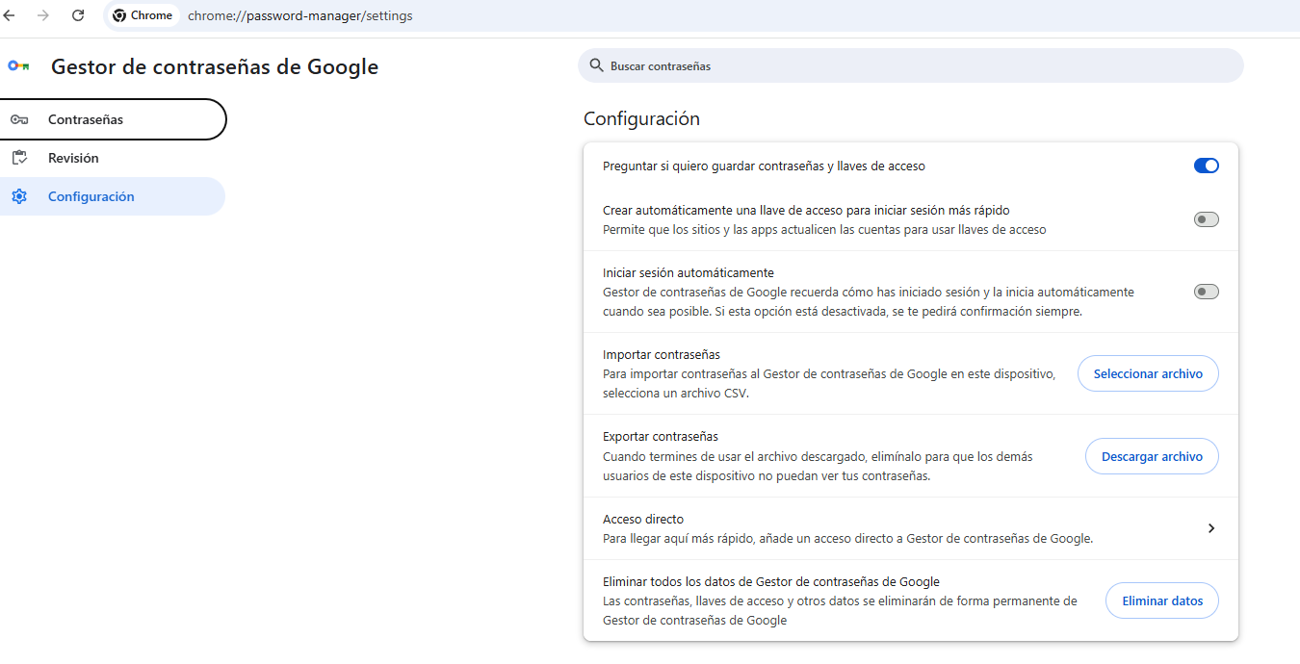Click the Google Password Manager key logo
Screen dimensions: 1300x664
pos(18,66)
